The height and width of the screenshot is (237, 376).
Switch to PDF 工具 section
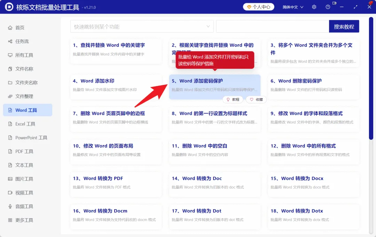(x=28, y=152)
